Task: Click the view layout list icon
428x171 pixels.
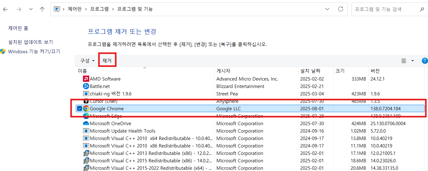Action: [x=404, y=61]
